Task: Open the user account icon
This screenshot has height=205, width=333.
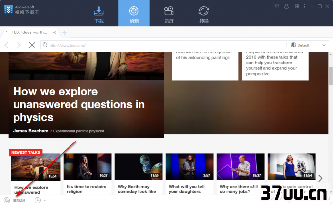Action: pyautogui.click(x=286, y=6)
